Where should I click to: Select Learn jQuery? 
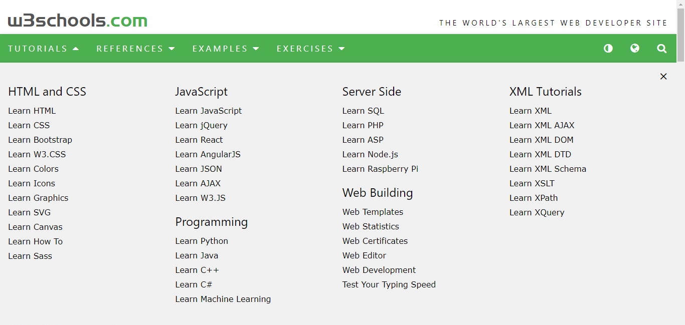pos(202,125)
